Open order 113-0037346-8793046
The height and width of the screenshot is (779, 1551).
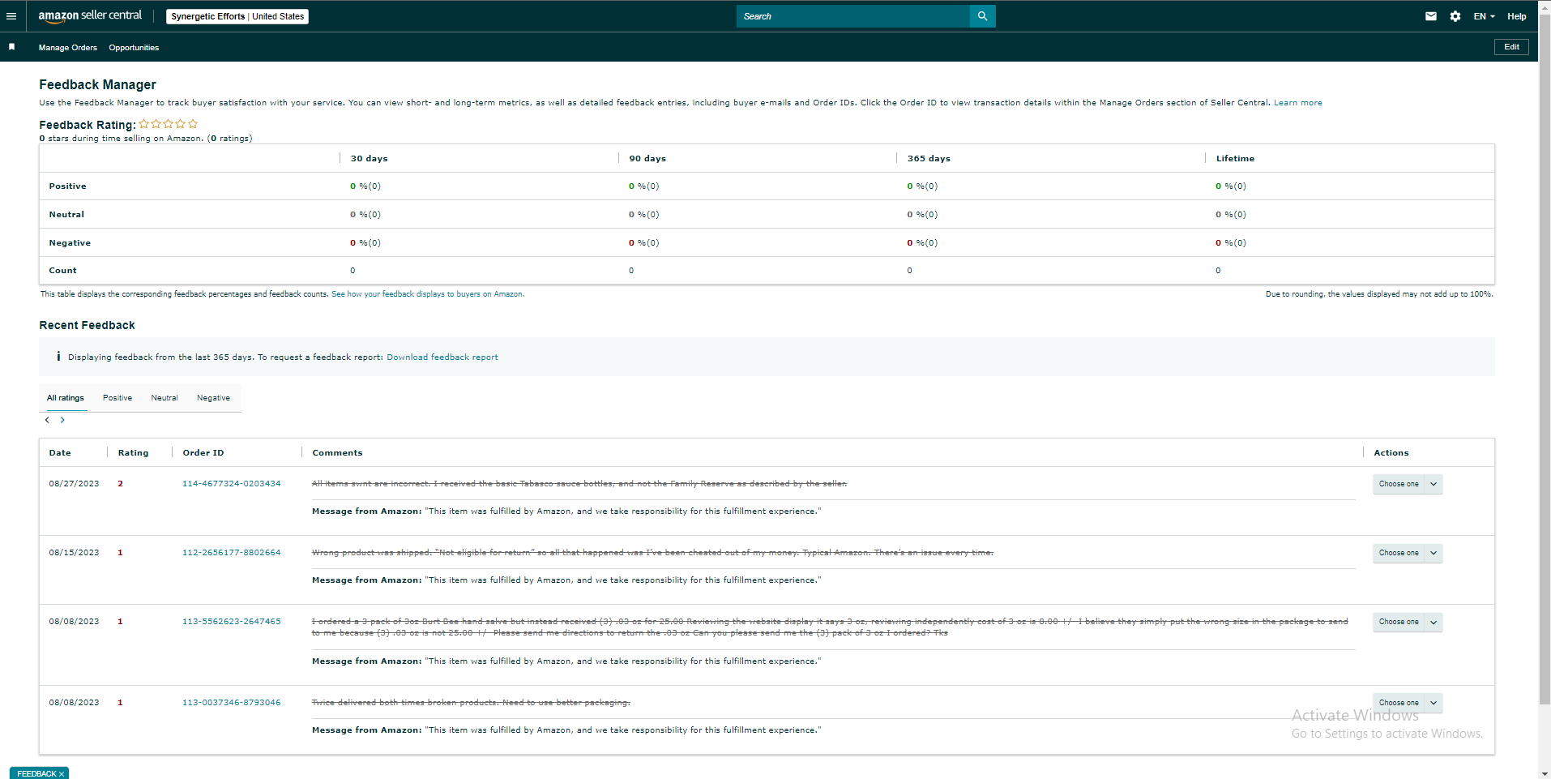pyautogui.click(x=232, y=703)
